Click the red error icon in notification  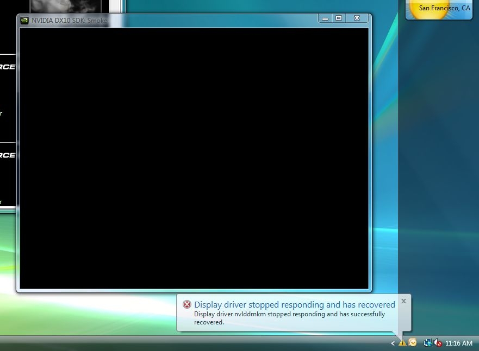187,304
